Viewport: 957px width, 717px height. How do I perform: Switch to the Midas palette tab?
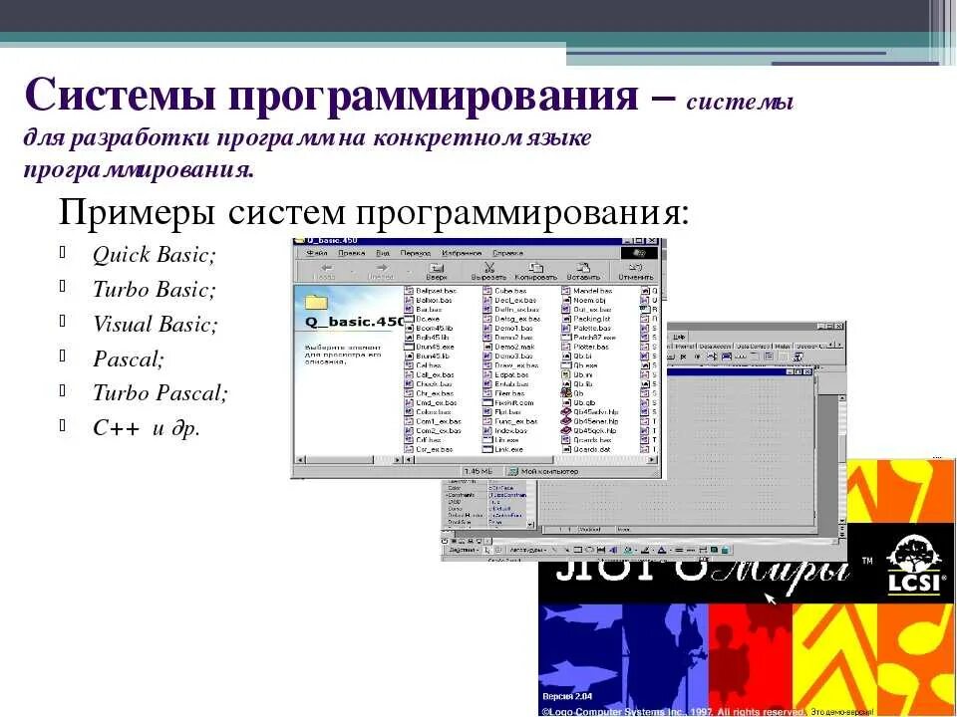(783, 347)
